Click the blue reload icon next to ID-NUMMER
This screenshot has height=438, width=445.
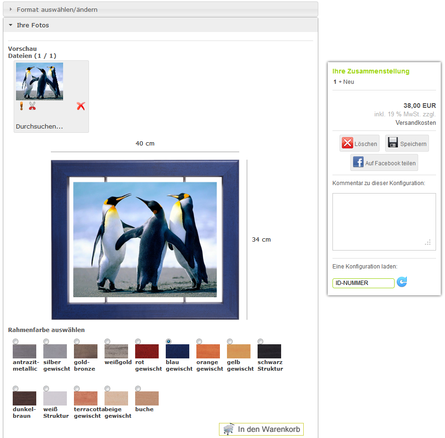tap(402, 282)
